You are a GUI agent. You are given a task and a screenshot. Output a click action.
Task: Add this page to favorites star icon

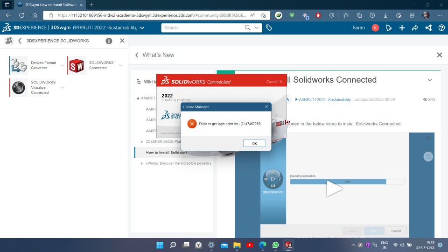pos(263,15)
